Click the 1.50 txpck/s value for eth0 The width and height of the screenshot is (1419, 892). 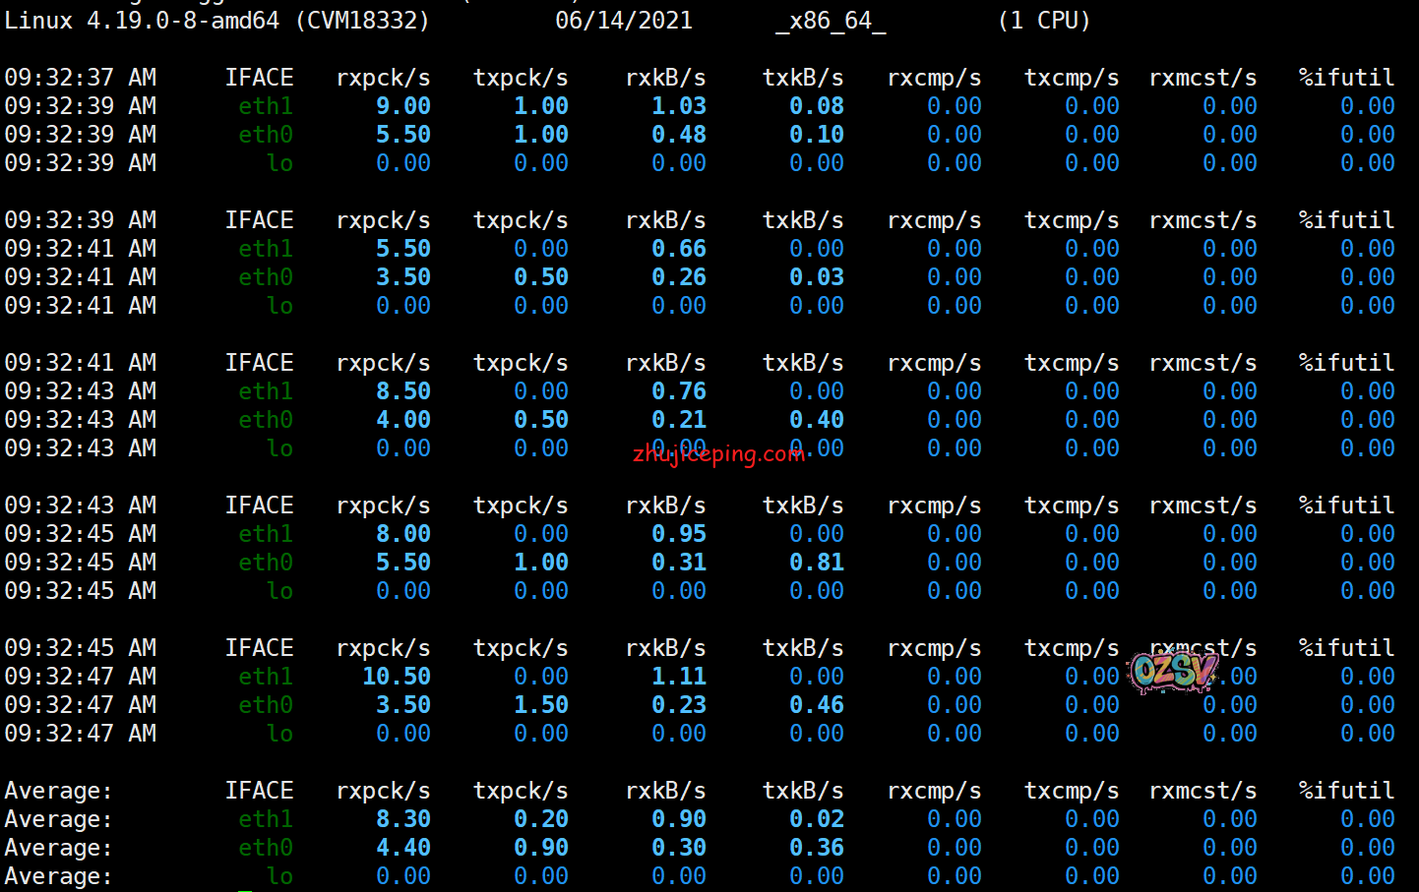(x=541, y=705)
